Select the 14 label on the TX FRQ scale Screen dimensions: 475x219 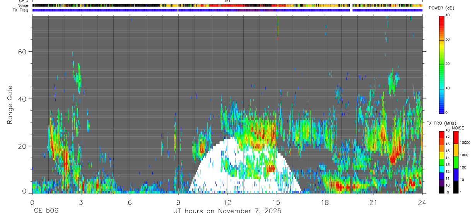(448, 158)
